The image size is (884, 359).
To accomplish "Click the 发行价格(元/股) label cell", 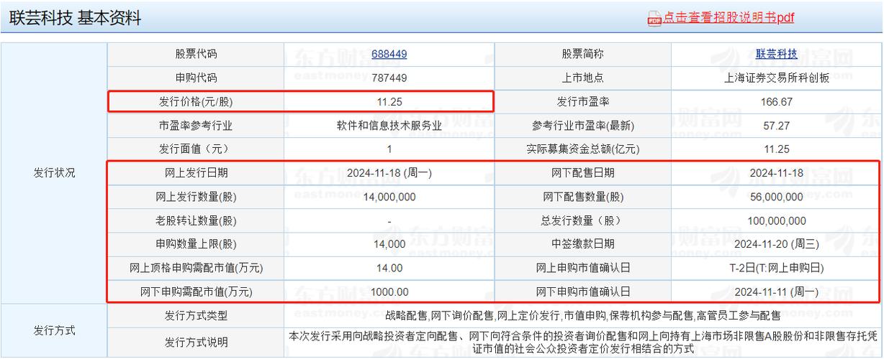I will 196,102.
